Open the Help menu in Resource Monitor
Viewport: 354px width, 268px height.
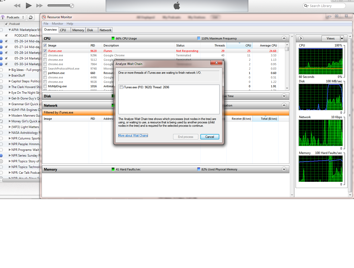70,24
